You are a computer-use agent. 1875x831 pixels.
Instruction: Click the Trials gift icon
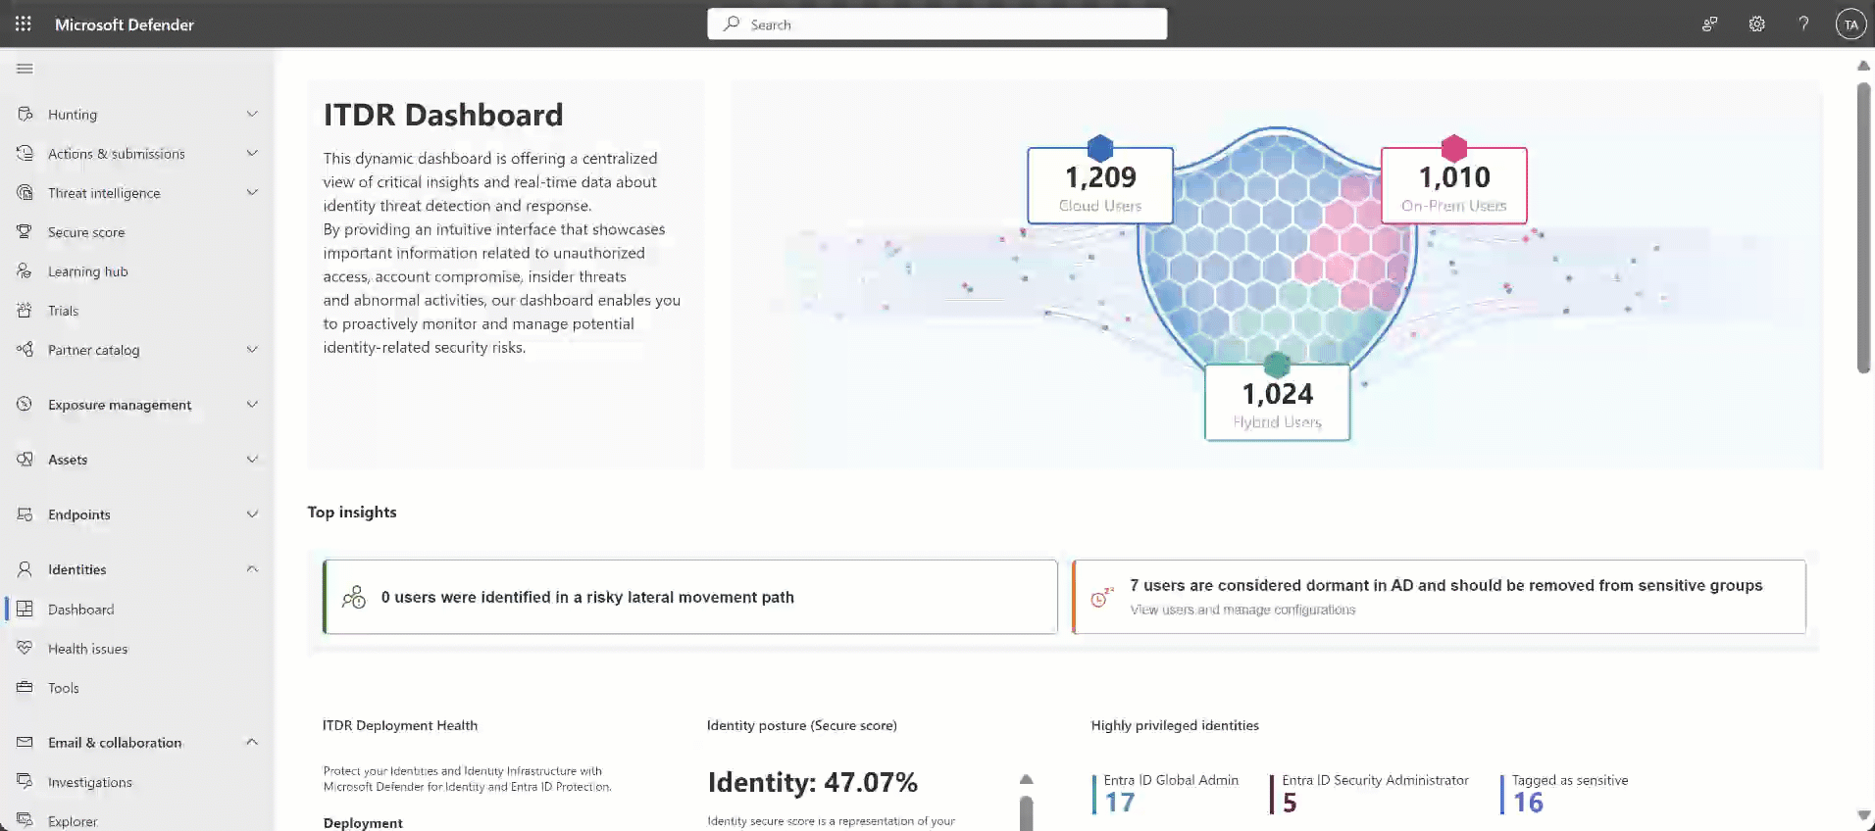tap(25, 311)
